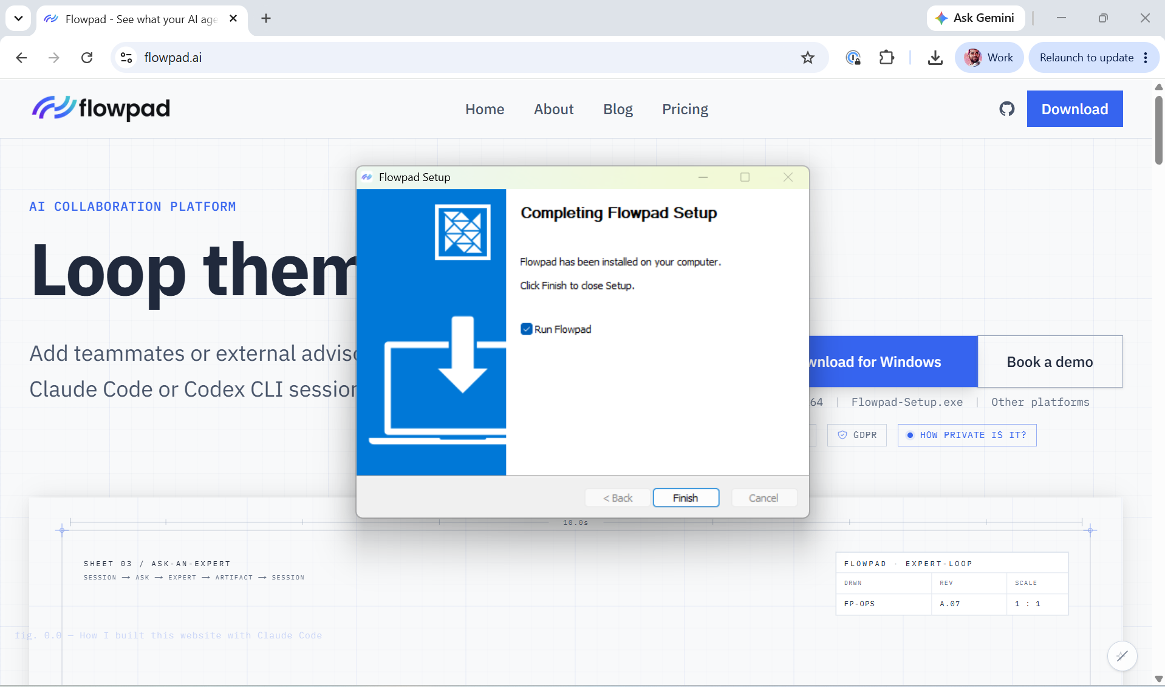Click the scroll-up arrow of the page scrollbar
This screenshot has width=1165, height=687.
coord(1158,87)
